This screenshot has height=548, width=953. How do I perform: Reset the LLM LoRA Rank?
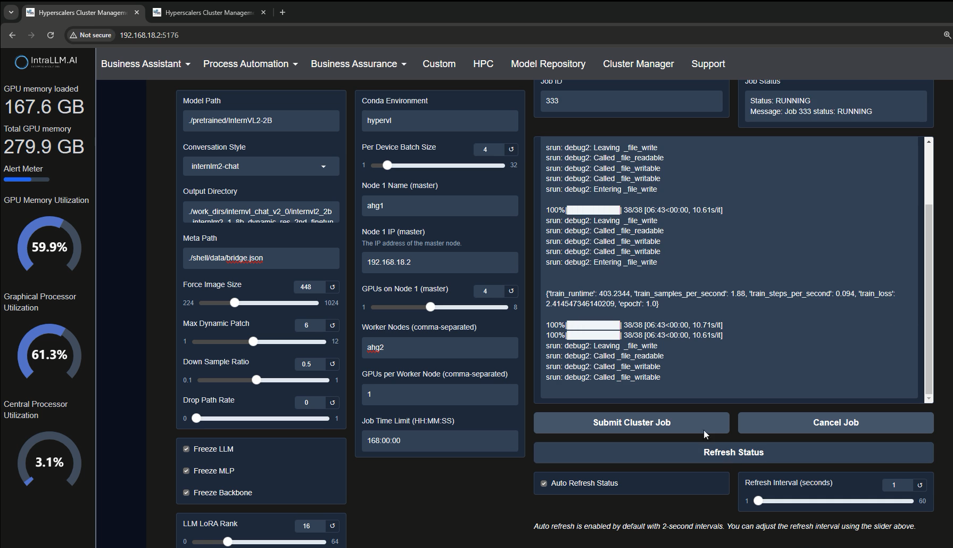tap(331, 526)
